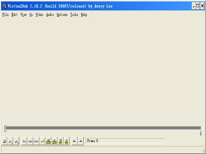Click the timeline position slider thumb
Viewport: 206px width, 154px height.
(x=5, y=128)
